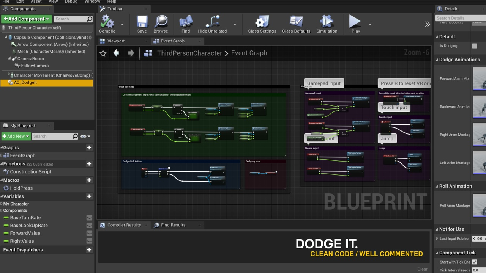Viewport: 486px width, 273px height.
Task: Collapse the Dodge Animations section
Action: point(437,60)
